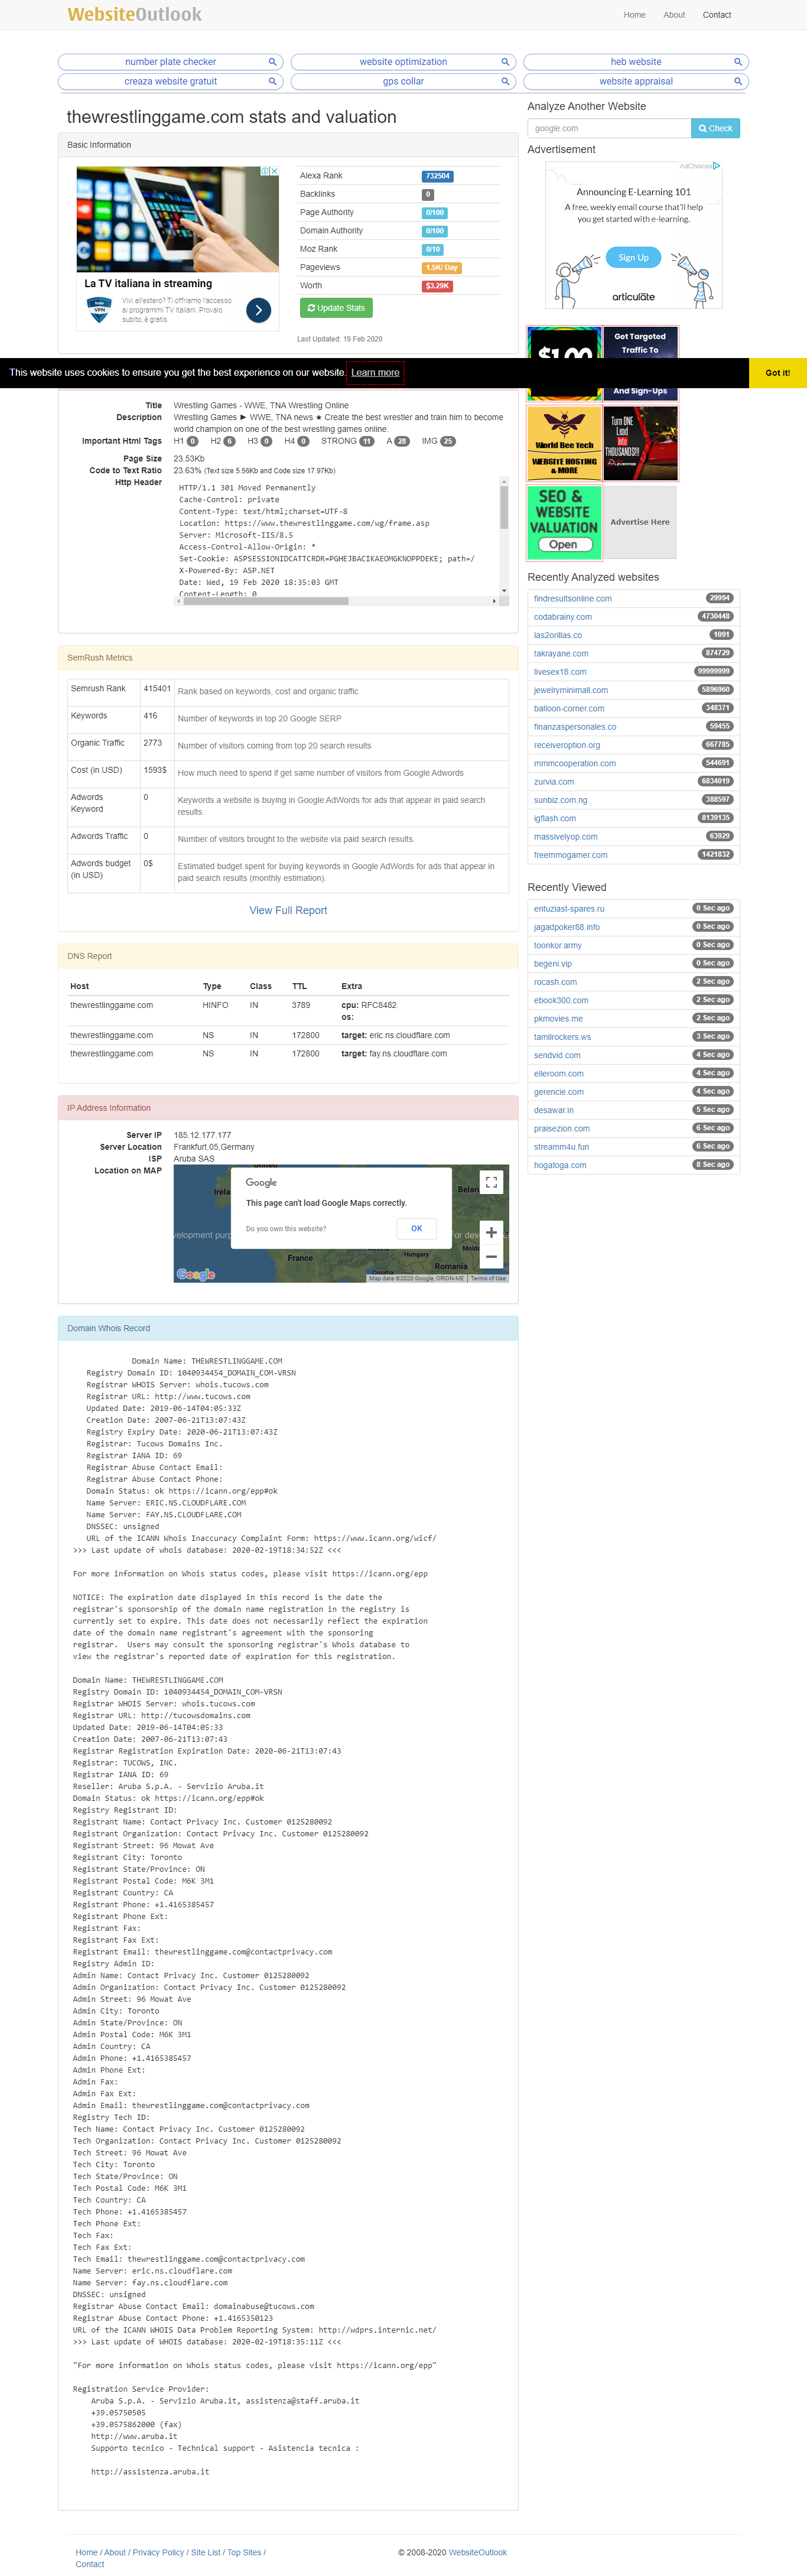The height and width of the screenshot is (2576, 807).
Task: Open tamilrockers.ws from recently viewed
Action: tap(562, 1037)
